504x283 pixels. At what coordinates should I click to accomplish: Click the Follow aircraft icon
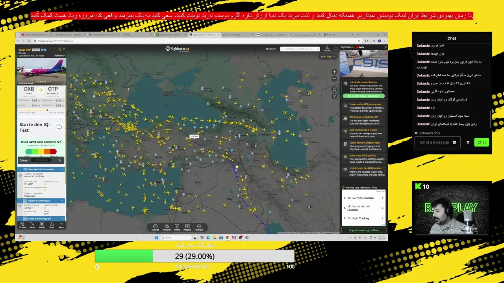click(x=42, y=225)
